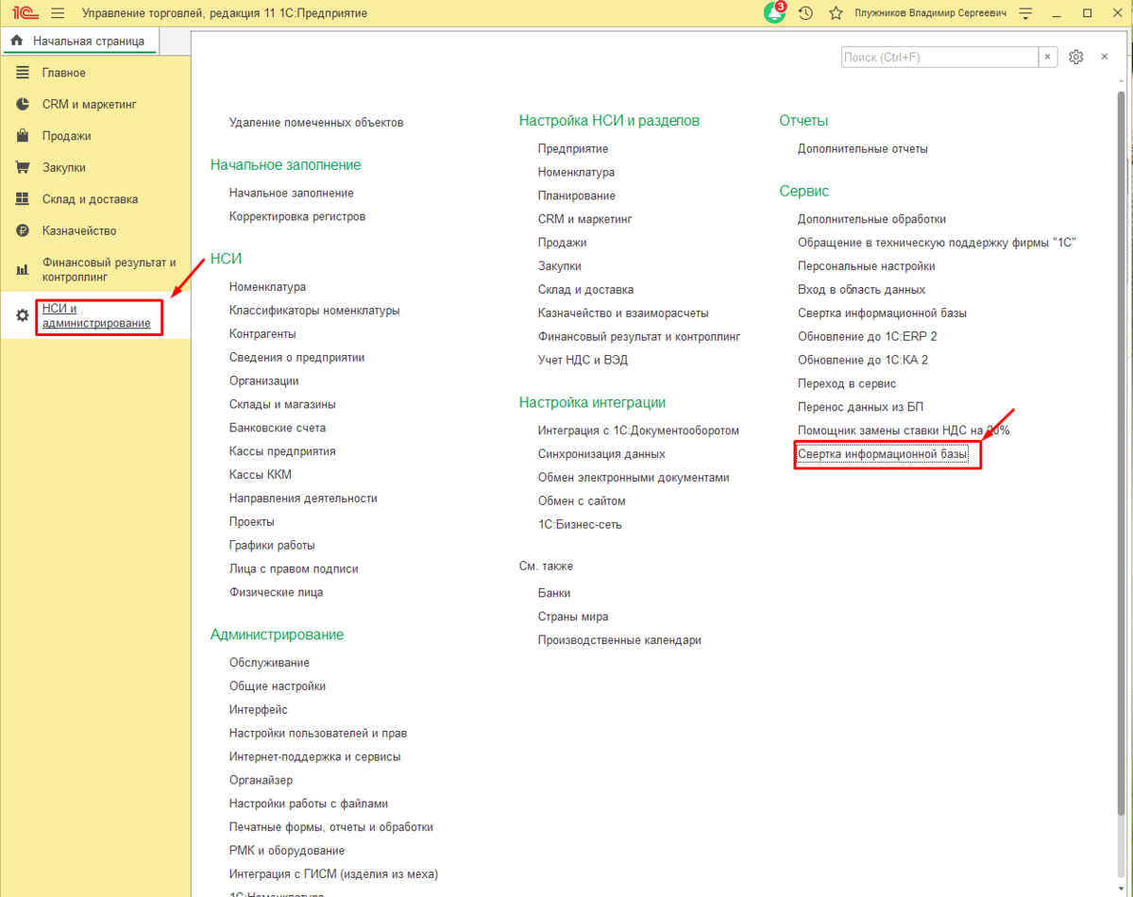The width and height of the screenshot is (1133, 897).
Task: Open Главное section
Action: tap(64, 73)
